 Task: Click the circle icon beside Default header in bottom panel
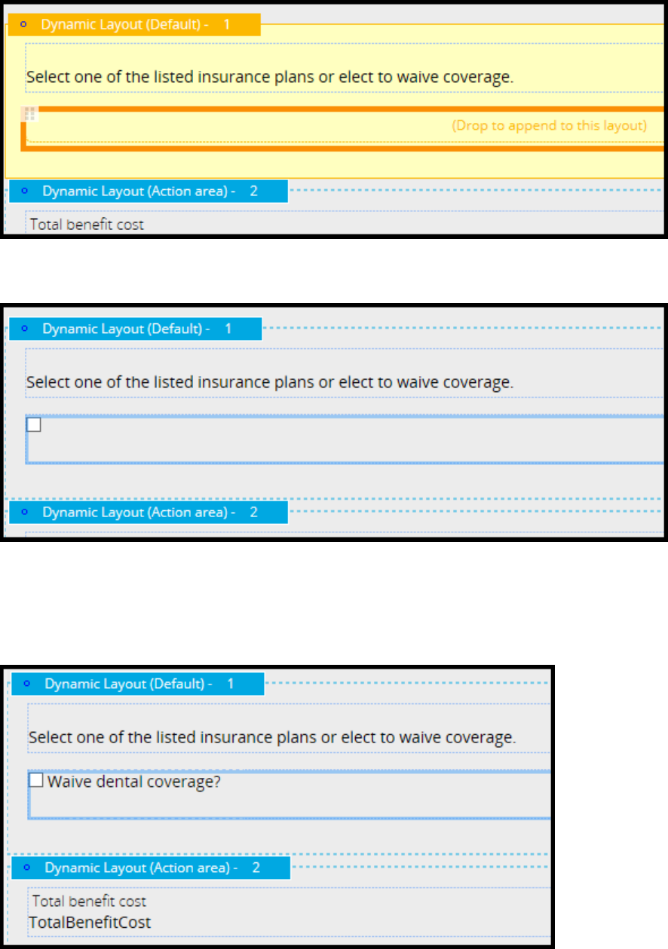[x=27, y=684]
